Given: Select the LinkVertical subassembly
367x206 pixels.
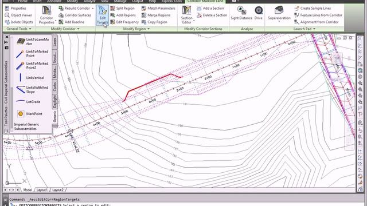Looking at the screenshot, I should coord(30,78).
